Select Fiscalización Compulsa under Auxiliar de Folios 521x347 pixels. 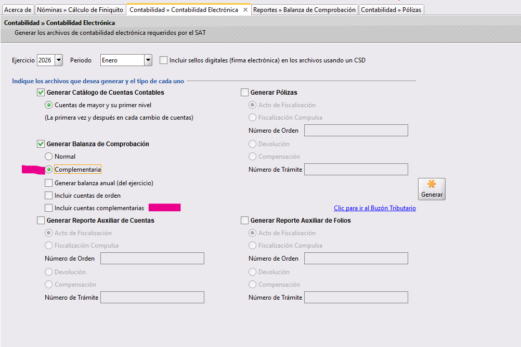[253, 246]
